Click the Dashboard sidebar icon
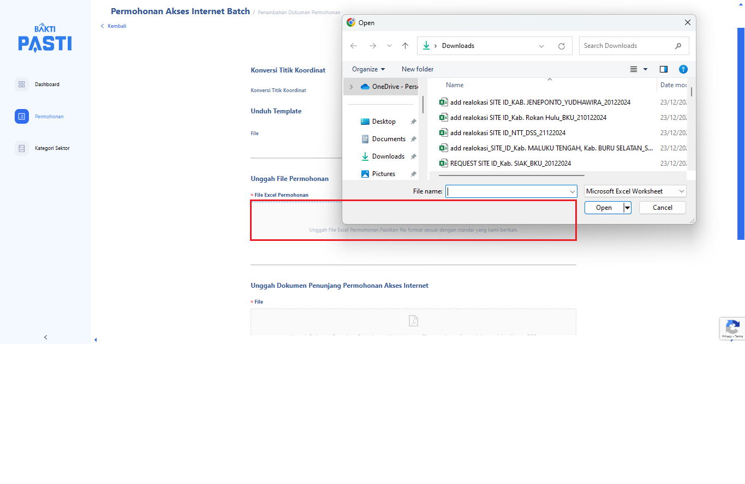745x484 pixels. (x=22, y=84)
